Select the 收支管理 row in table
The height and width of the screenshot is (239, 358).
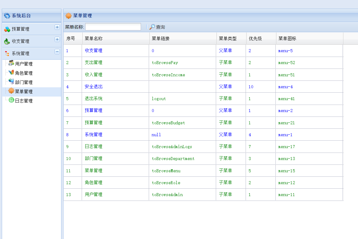[x=203, y=51]
